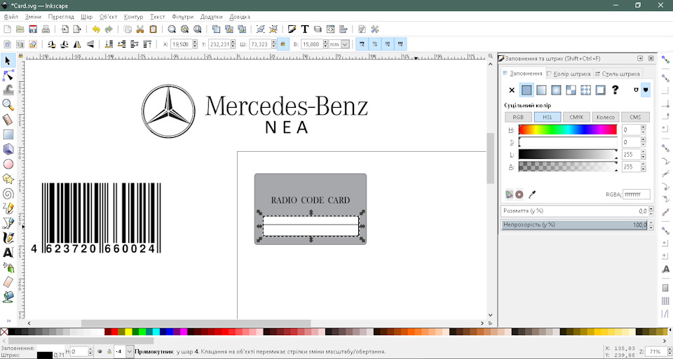This screenshot has height=359, width=673.
Task: Increase the Y position value
Action: coord(233,42)
